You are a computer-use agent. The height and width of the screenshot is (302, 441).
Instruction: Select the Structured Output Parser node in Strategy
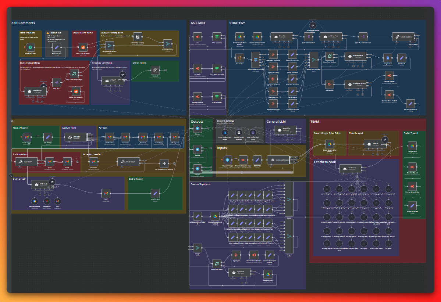tap(313, 26)
